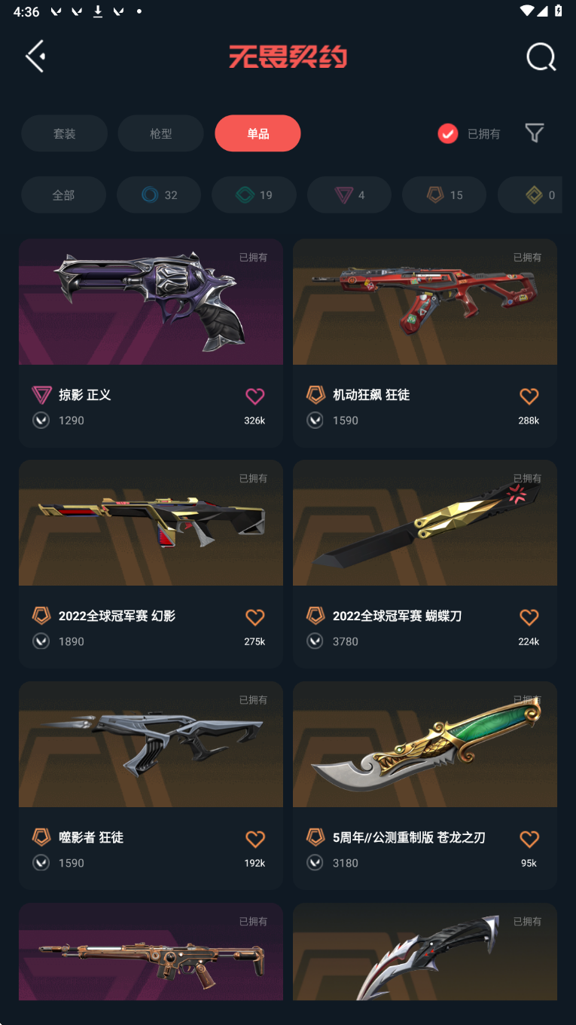Choose the 全部 filter chip
Screen dimensions: 576x1025
63,195
